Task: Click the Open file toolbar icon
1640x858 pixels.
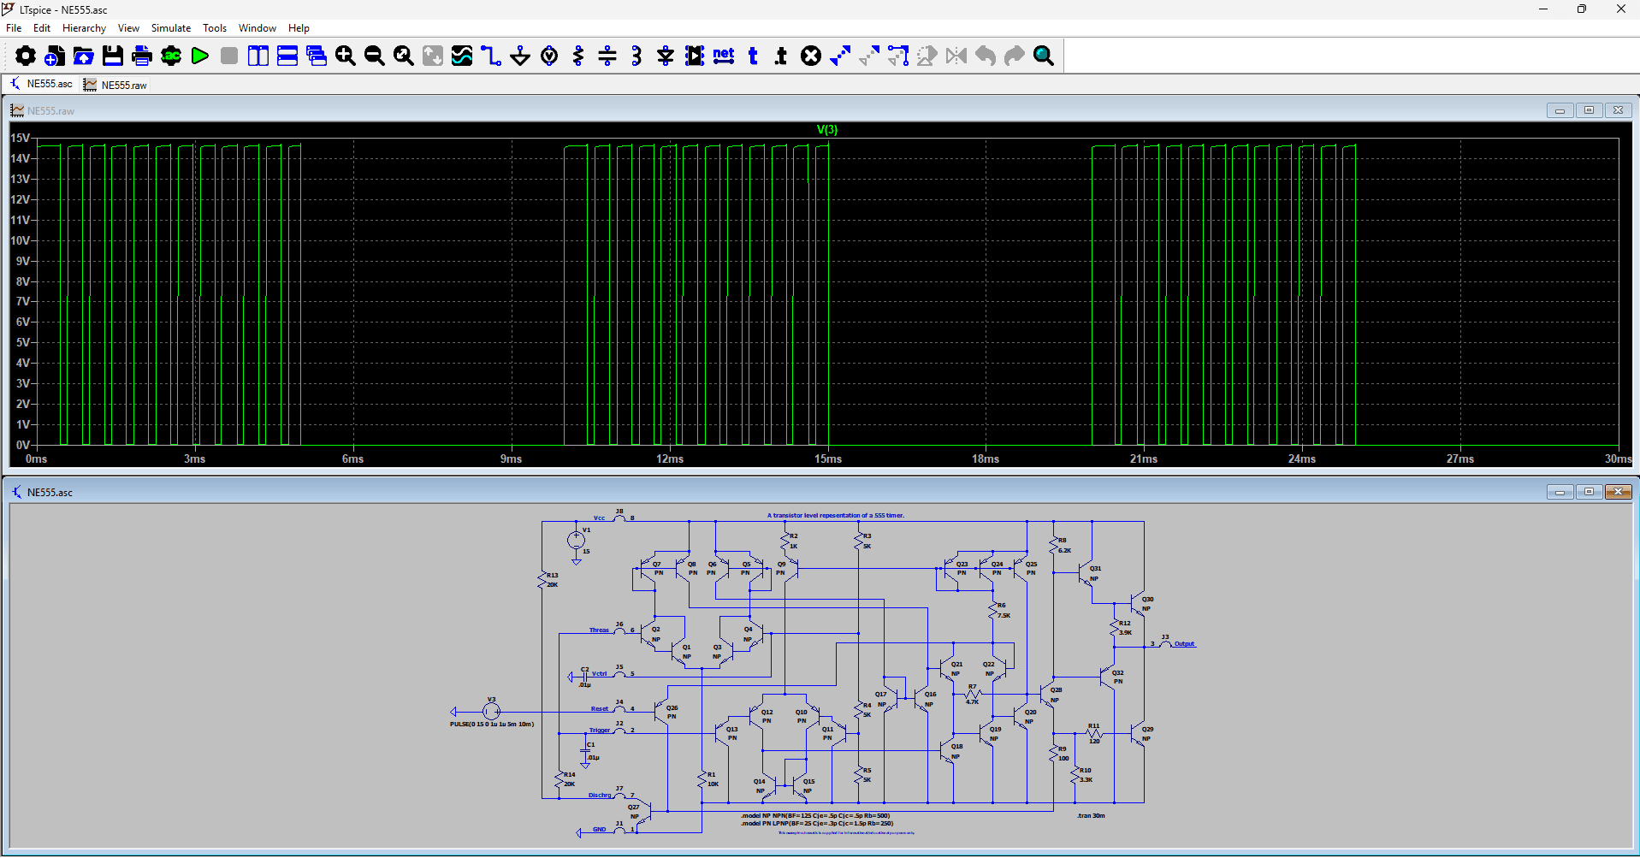Action: (x=84, y=56)
